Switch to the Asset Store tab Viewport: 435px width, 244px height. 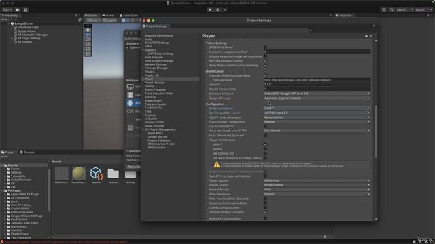128,16
